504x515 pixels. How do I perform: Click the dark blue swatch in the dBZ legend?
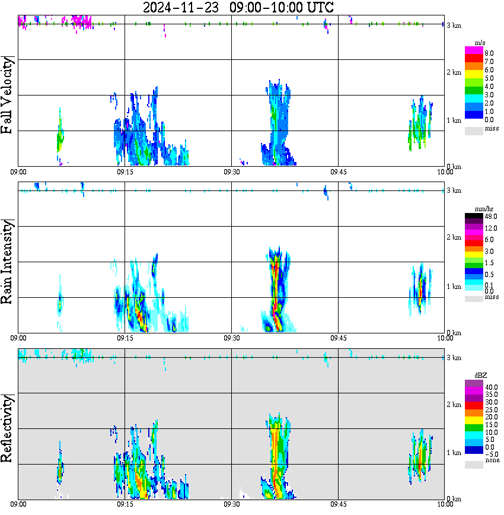tap(474, 450)
